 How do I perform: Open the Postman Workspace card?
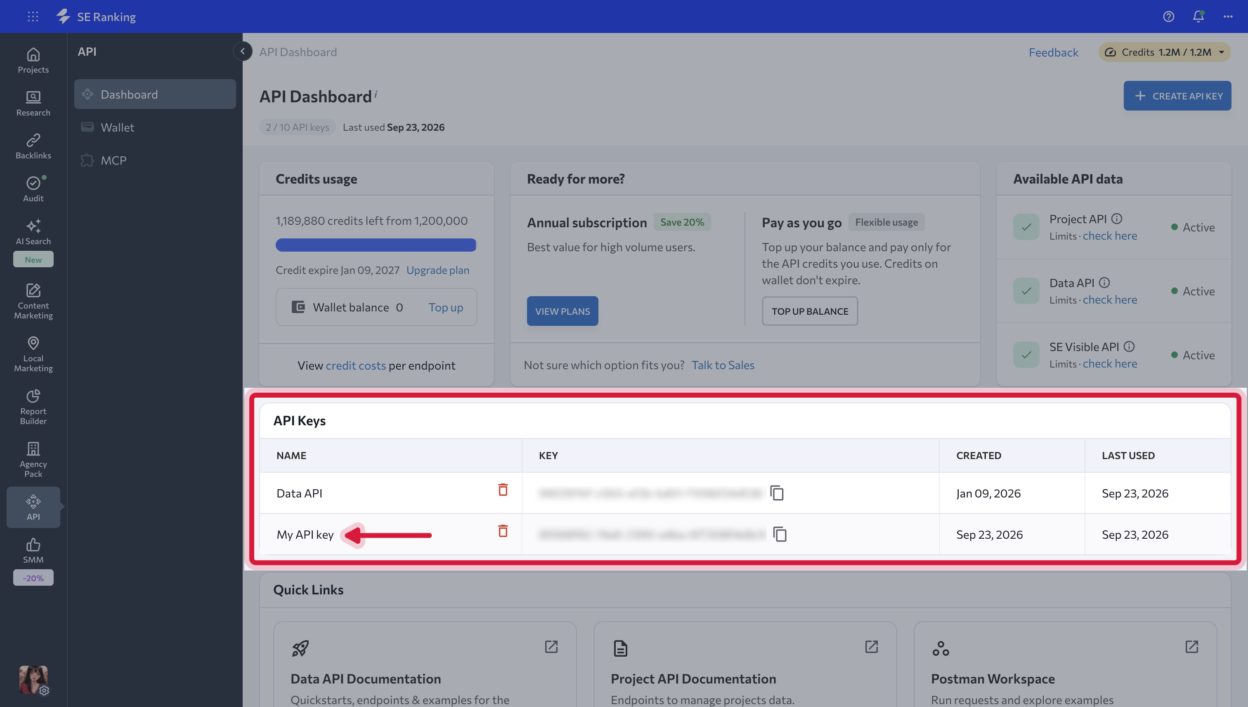(1065, 664)
